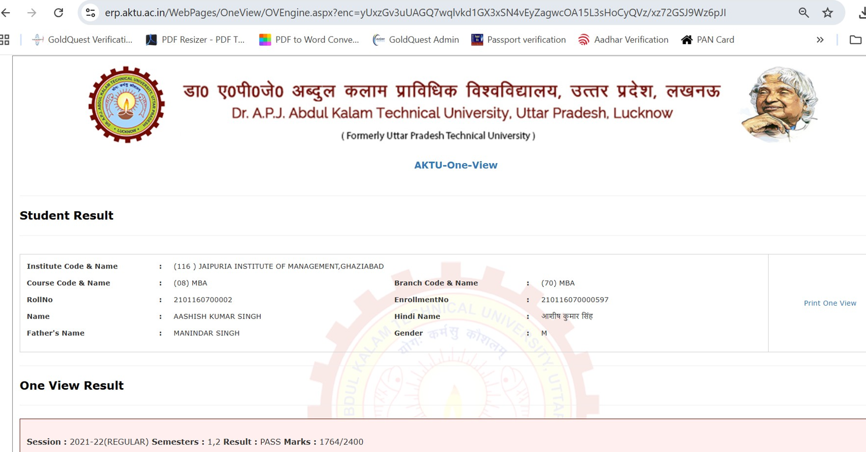Image resolution: width=866 pixels, height=452 pixels.
Task: Open site information icon in address bar
Action: point(90,13)
